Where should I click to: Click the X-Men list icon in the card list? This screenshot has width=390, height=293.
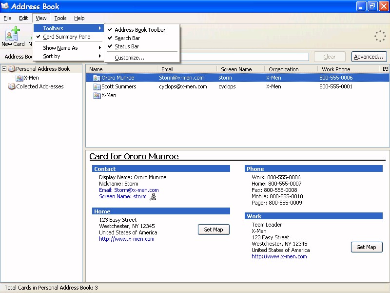[x=97, y=95]
